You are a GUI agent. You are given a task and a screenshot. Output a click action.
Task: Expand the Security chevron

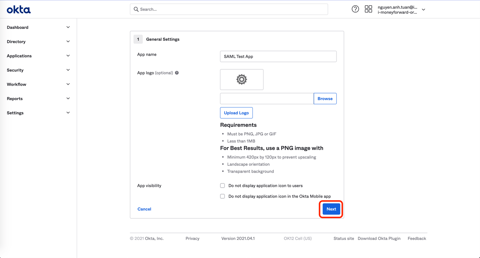click(68, 70)
